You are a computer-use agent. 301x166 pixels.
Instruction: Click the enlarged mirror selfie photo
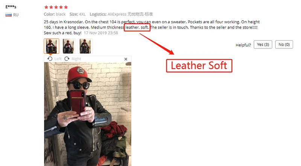point(88,114)
